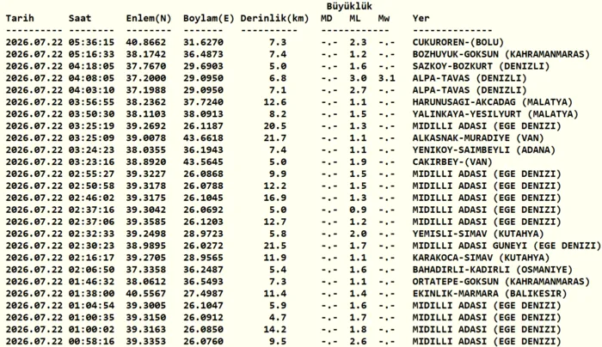Click ML value 3.0 for ALPA-TAVAS
The image size is (602, 347).
[358, 78]
